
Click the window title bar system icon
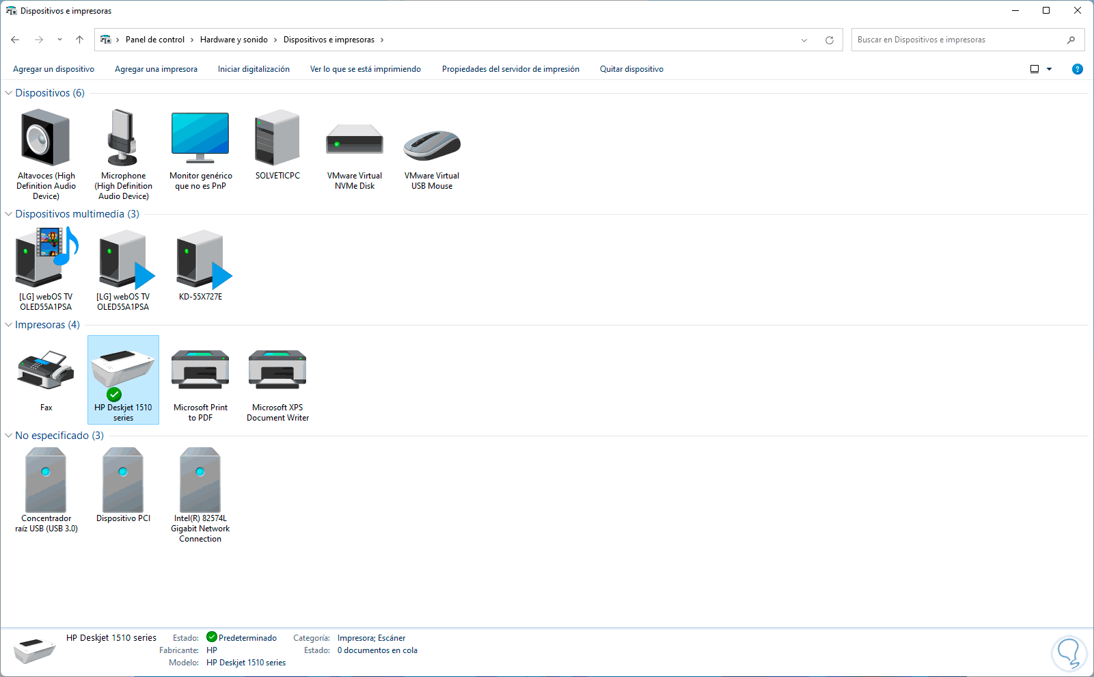11,11
